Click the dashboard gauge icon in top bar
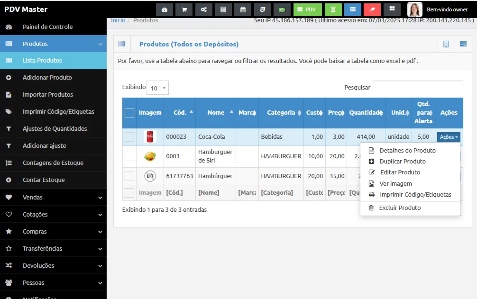Screen dimensions: 477x299 click(x=165, y=9)
